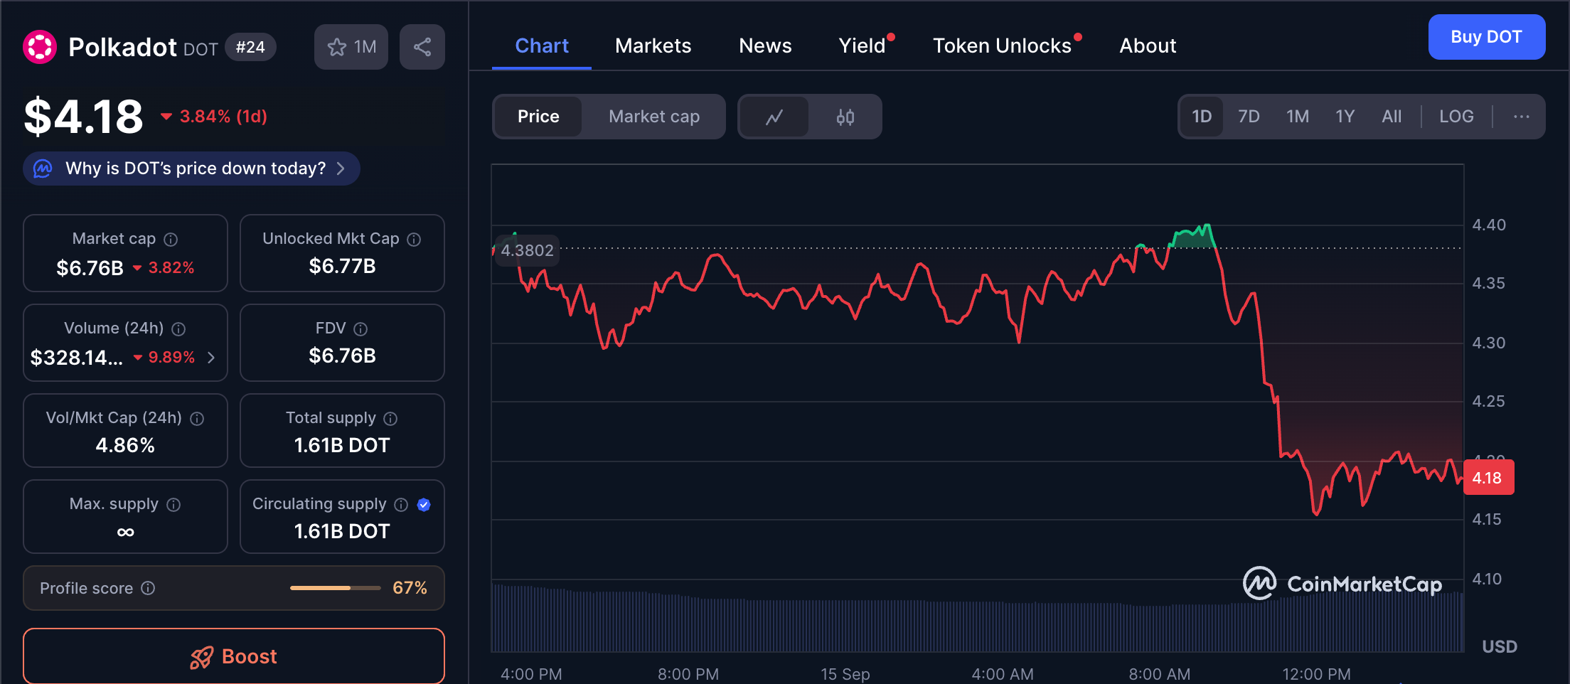Click the 4.3802 opening price label

point(527,250)
